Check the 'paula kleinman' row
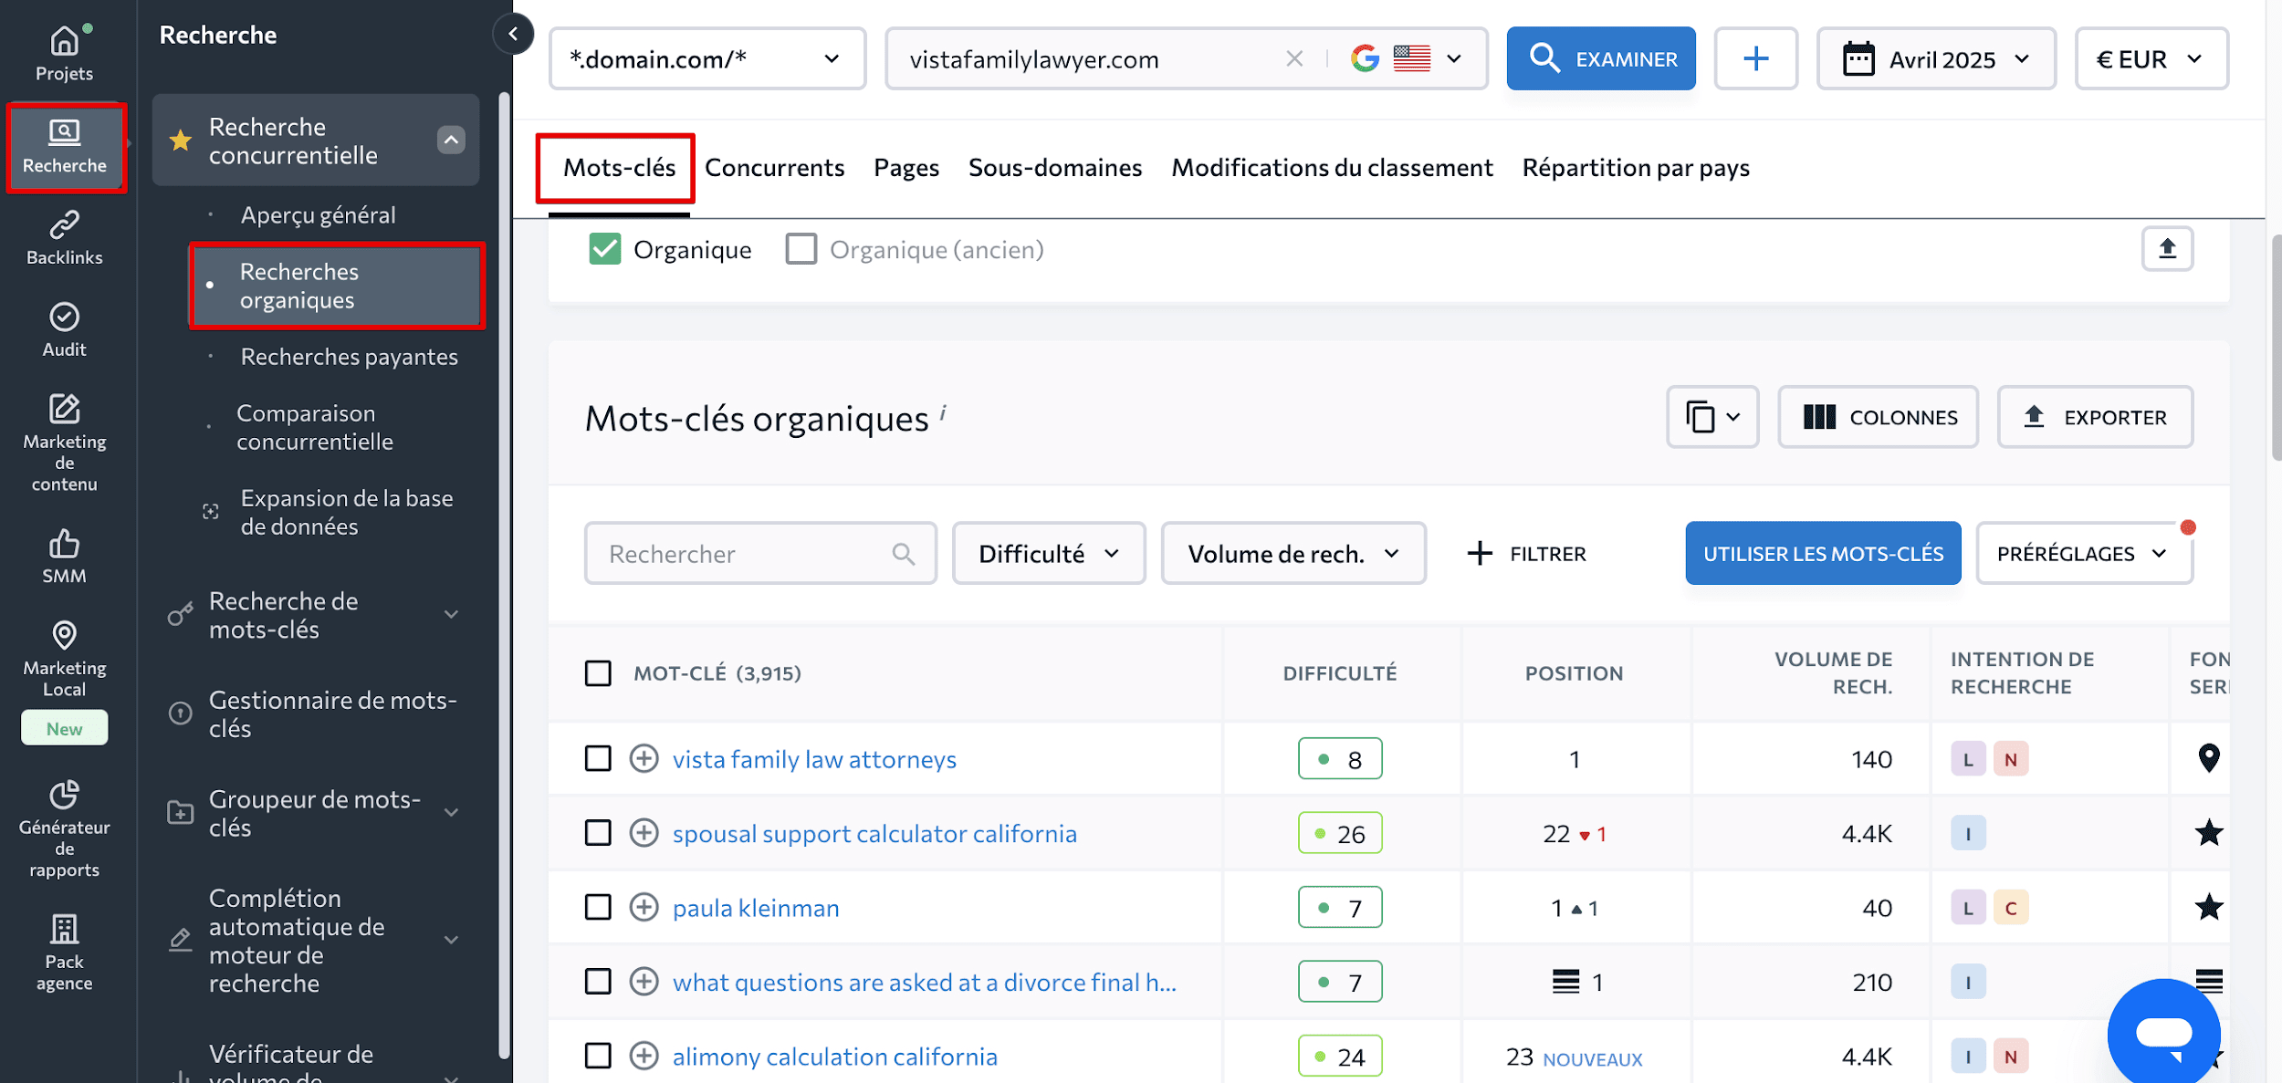Viewport: 2282px width, 1083px height. tap(598, 907)
